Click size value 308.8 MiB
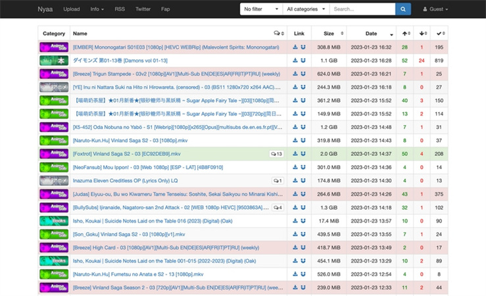The height and width of the screenshot is (296, 486). (x=329, y=47)
